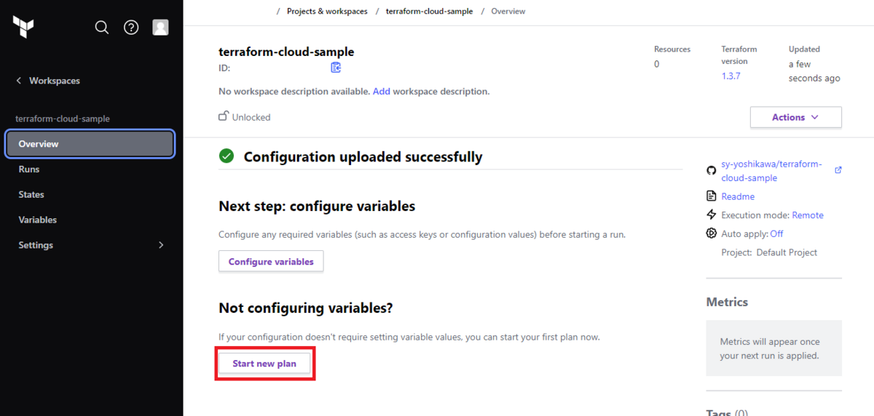Open the Terraform version 1.3.7 link

(731, 76)
